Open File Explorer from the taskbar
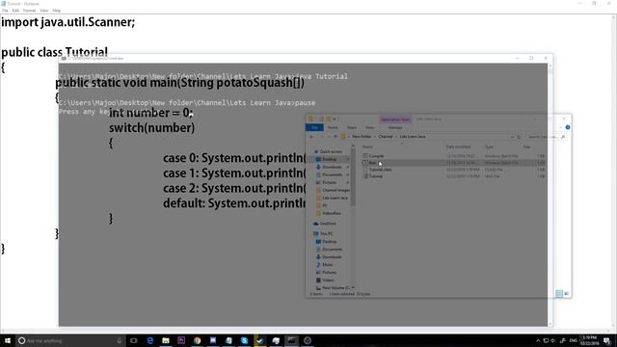The image size is (617, 347). pyautogui.click(x=166, y=340)
